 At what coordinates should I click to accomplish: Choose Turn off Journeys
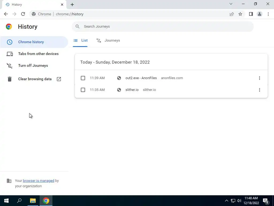(34, 65)
